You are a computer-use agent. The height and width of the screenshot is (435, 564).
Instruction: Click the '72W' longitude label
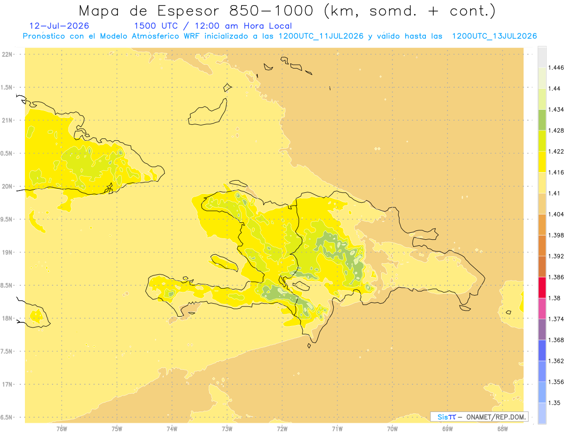(282, 428)
